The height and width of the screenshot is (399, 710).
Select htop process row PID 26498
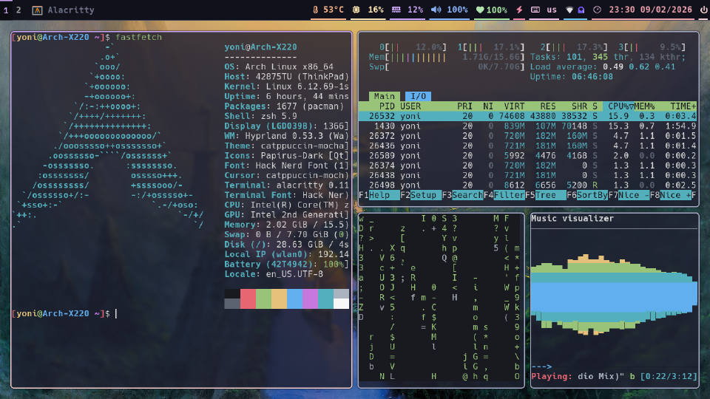pos(527,185)
